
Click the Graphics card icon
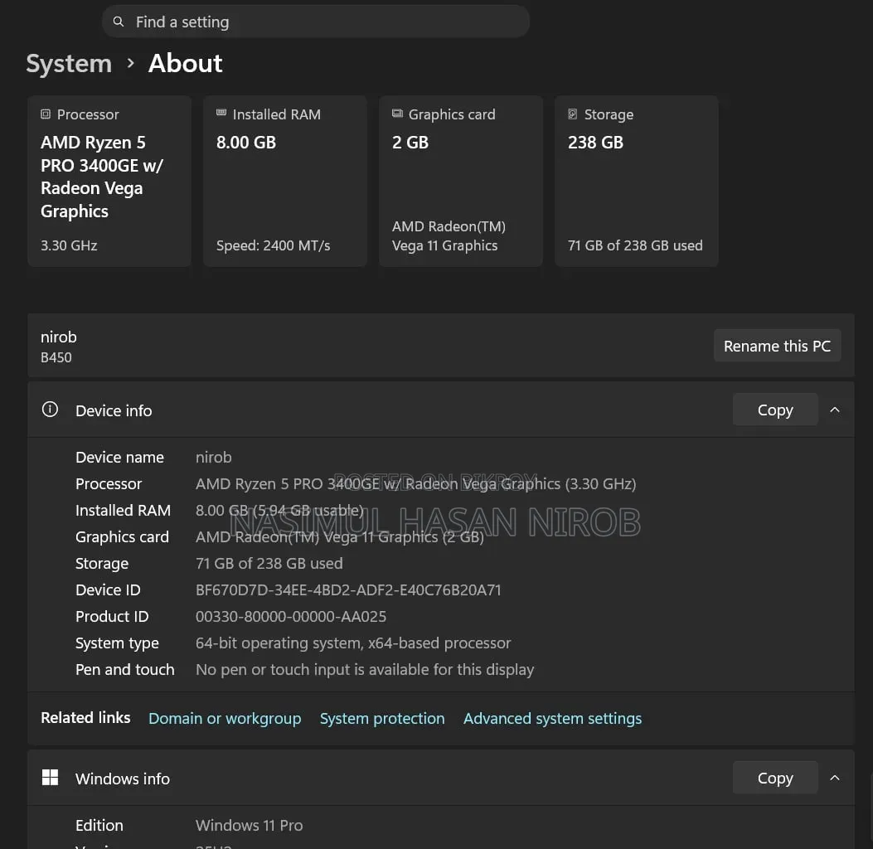point(397,114)
